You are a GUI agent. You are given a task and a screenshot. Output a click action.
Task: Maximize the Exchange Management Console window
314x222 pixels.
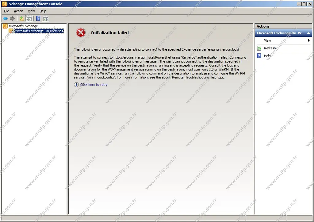click(304, 4)
